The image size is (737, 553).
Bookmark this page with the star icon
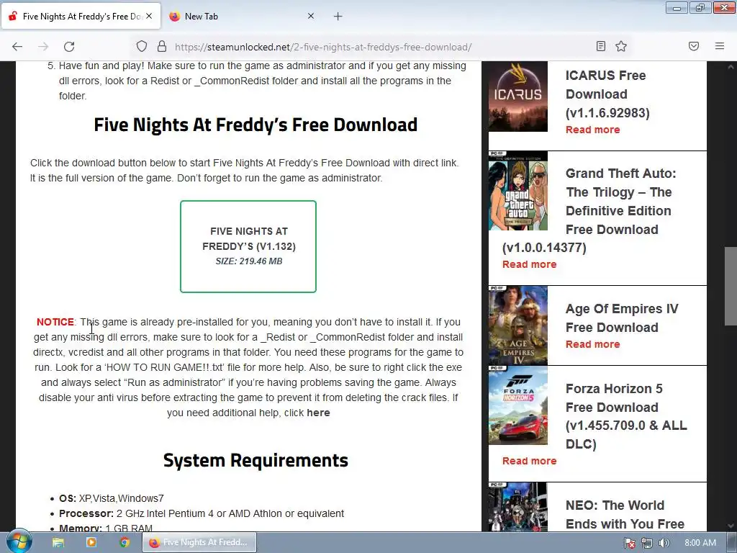pyautogui.click(x=621, y=46)
